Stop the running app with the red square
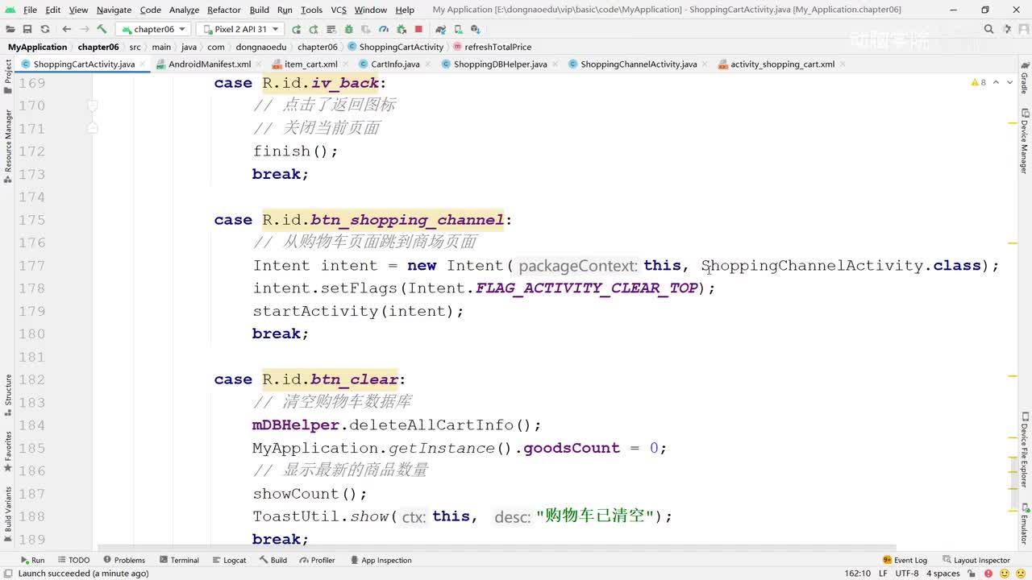The height and width of the screenshot is (580, 1032). tap(418, 29)
